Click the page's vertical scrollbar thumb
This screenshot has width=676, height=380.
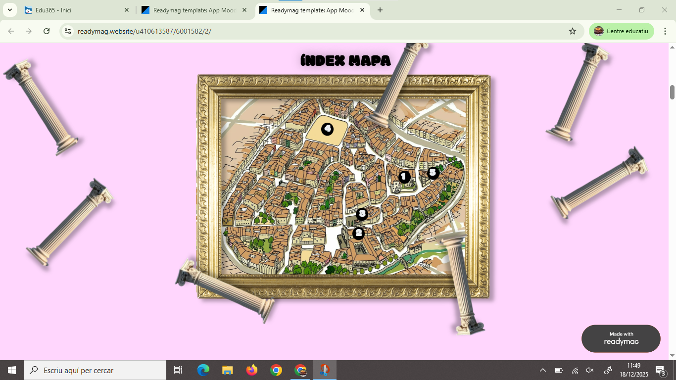coord(672,92)
